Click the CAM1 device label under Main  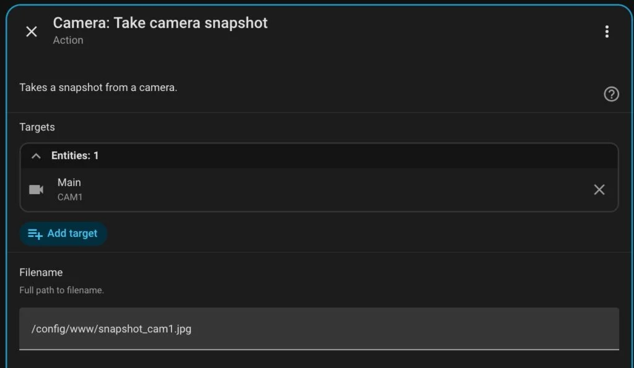(x=70, y=197)
